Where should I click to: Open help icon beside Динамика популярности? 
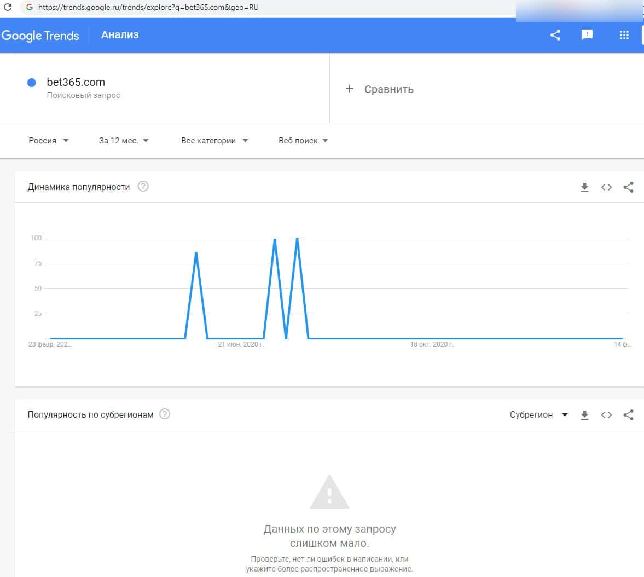click(x=143, y=187)
